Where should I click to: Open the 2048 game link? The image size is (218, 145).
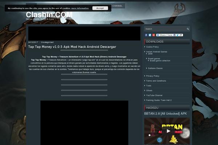tap(150, 54)
